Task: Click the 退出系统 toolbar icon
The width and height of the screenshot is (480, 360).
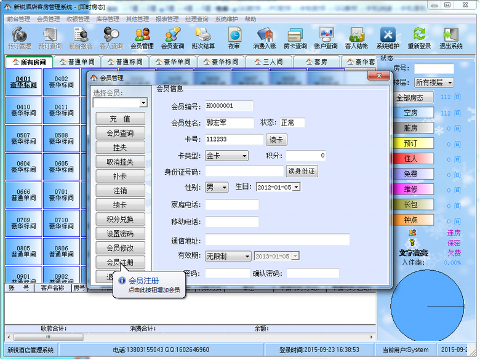Action: point(450,38)
